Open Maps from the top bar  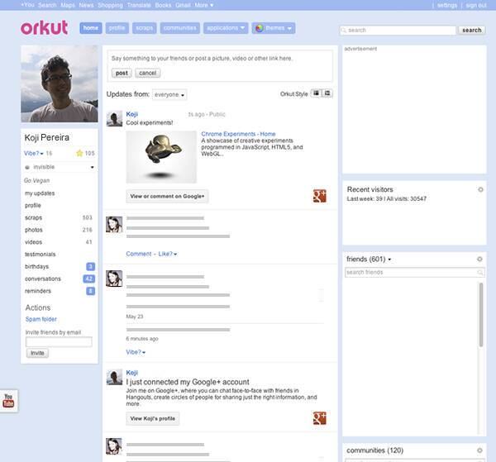[x=68, y=5]
